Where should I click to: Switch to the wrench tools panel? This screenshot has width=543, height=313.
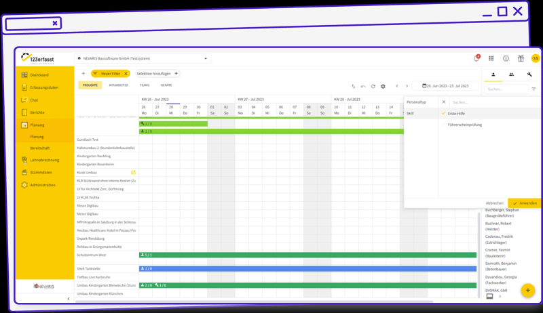click(529, 74)
